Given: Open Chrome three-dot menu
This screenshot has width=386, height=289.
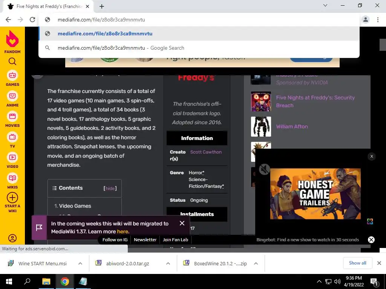Looking at the screenshot, I should click(378, 20).
